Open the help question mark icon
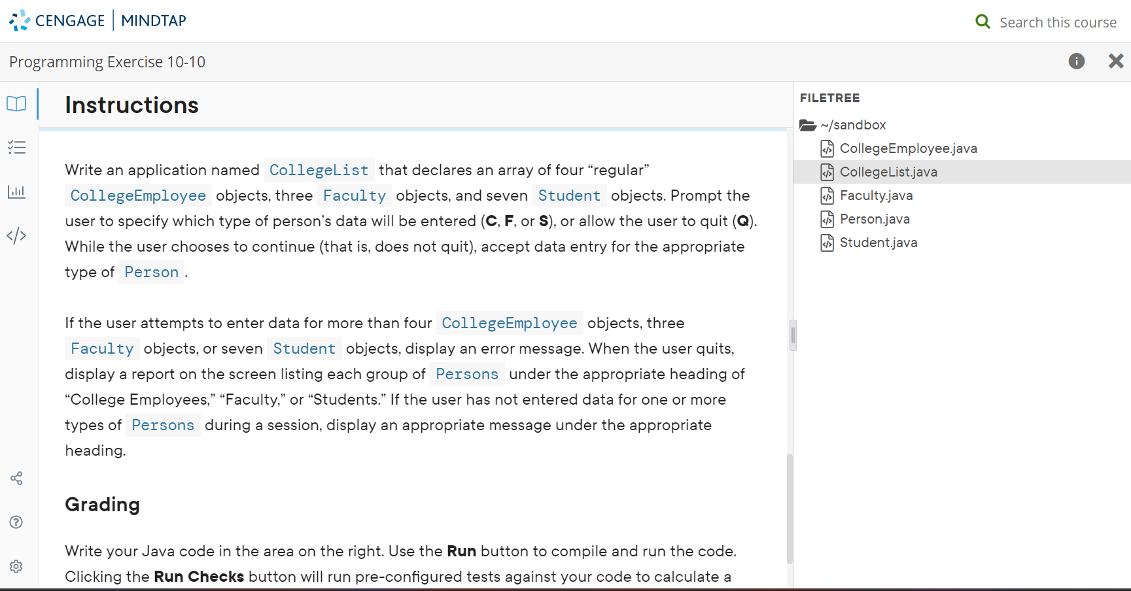The height and width of the screenshot is (591, 1131). tap(16, 522)
